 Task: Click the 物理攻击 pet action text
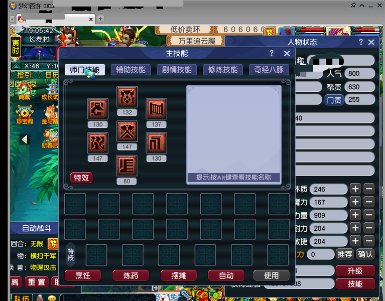43,267
